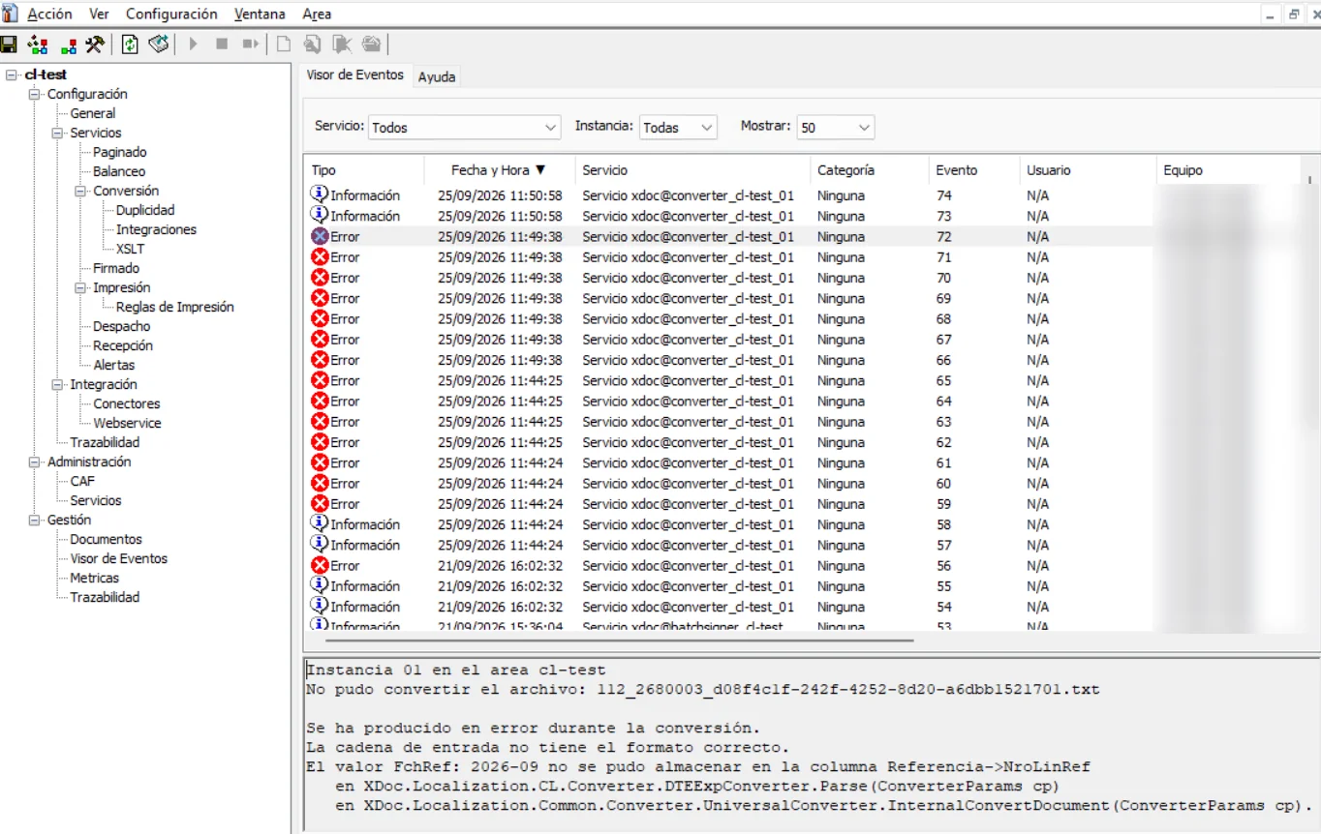Screen dimensions: 1321x834
Task: Click the grayed-out Stop square icon
Action: (x=222, y=45)
